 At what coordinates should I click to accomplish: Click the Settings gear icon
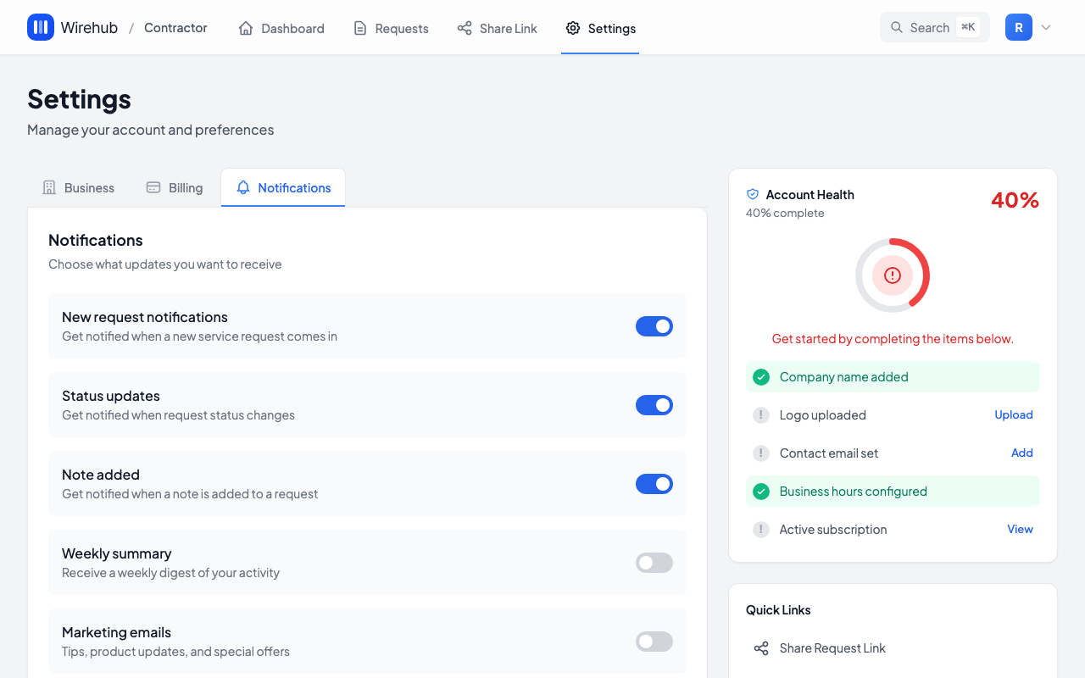(573, 28)
